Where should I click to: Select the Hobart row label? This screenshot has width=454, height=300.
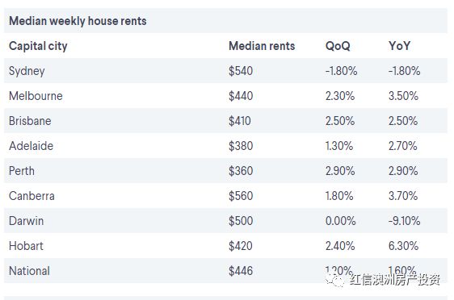pyautogui.click(x=26, y=246)
